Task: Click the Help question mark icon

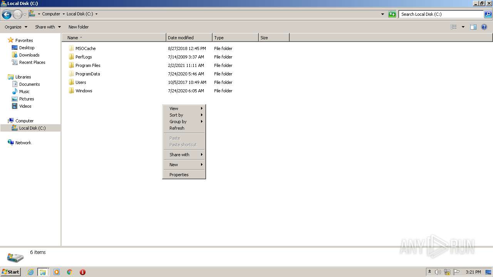Action: (x=484, y=27)
